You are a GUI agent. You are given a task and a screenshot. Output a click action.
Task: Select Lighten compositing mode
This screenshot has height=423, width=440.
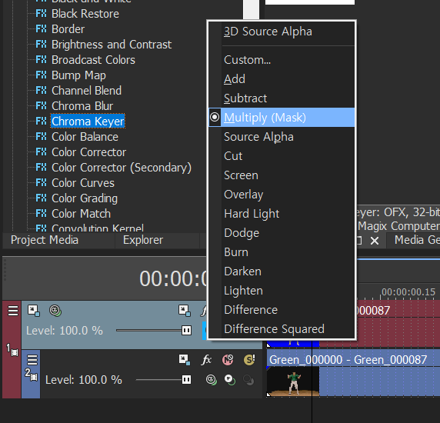[282, 291]
